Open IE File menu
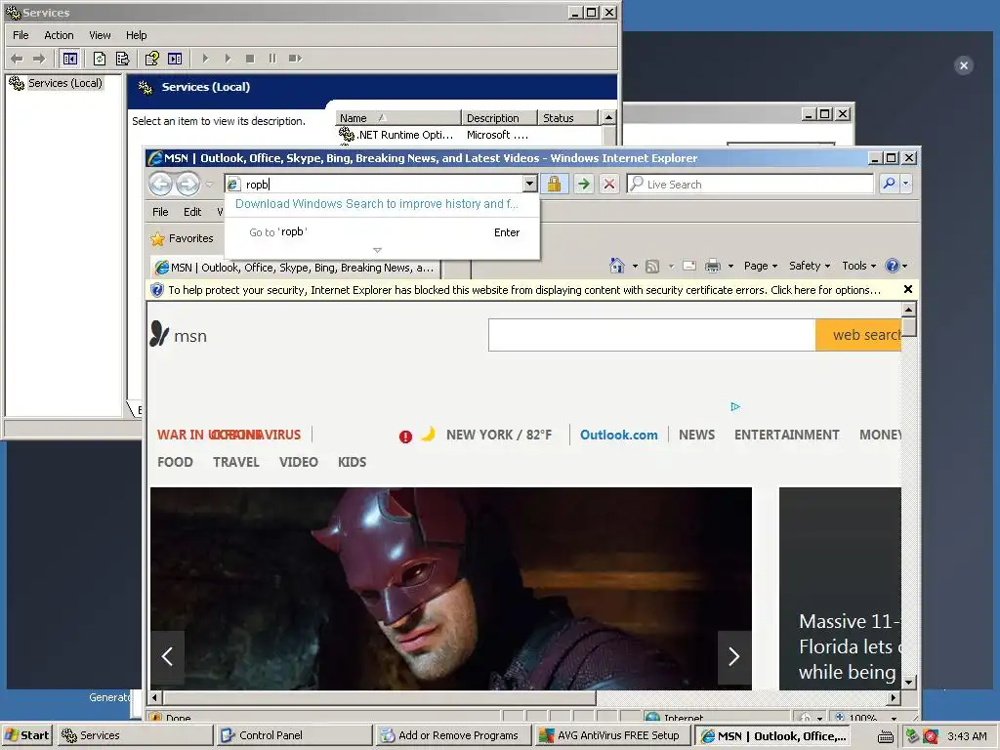Screen dimensions: 1000x750 coord(160,212)
